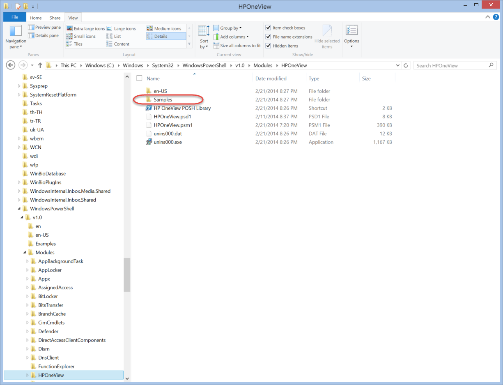Select the HPOneView.psm1 file
The width and height of the screenshot is (503, 385).
tap(173, 125)
